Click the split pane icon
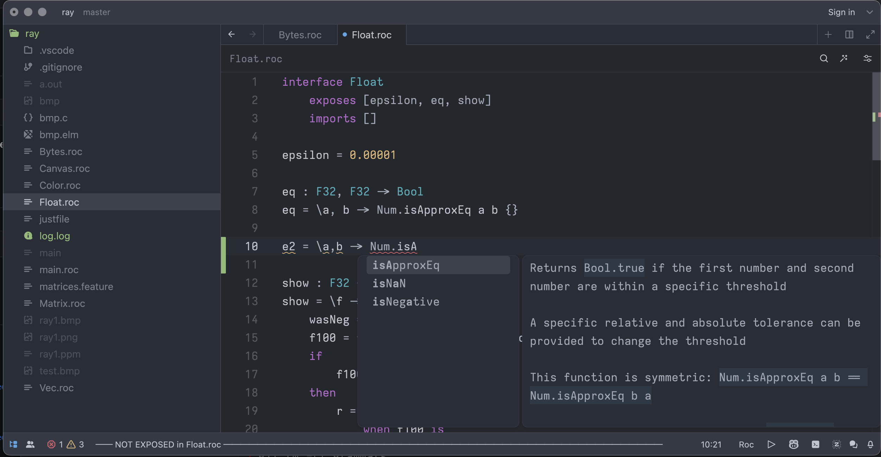Screen dimensions: 881x457 (849, 34)
